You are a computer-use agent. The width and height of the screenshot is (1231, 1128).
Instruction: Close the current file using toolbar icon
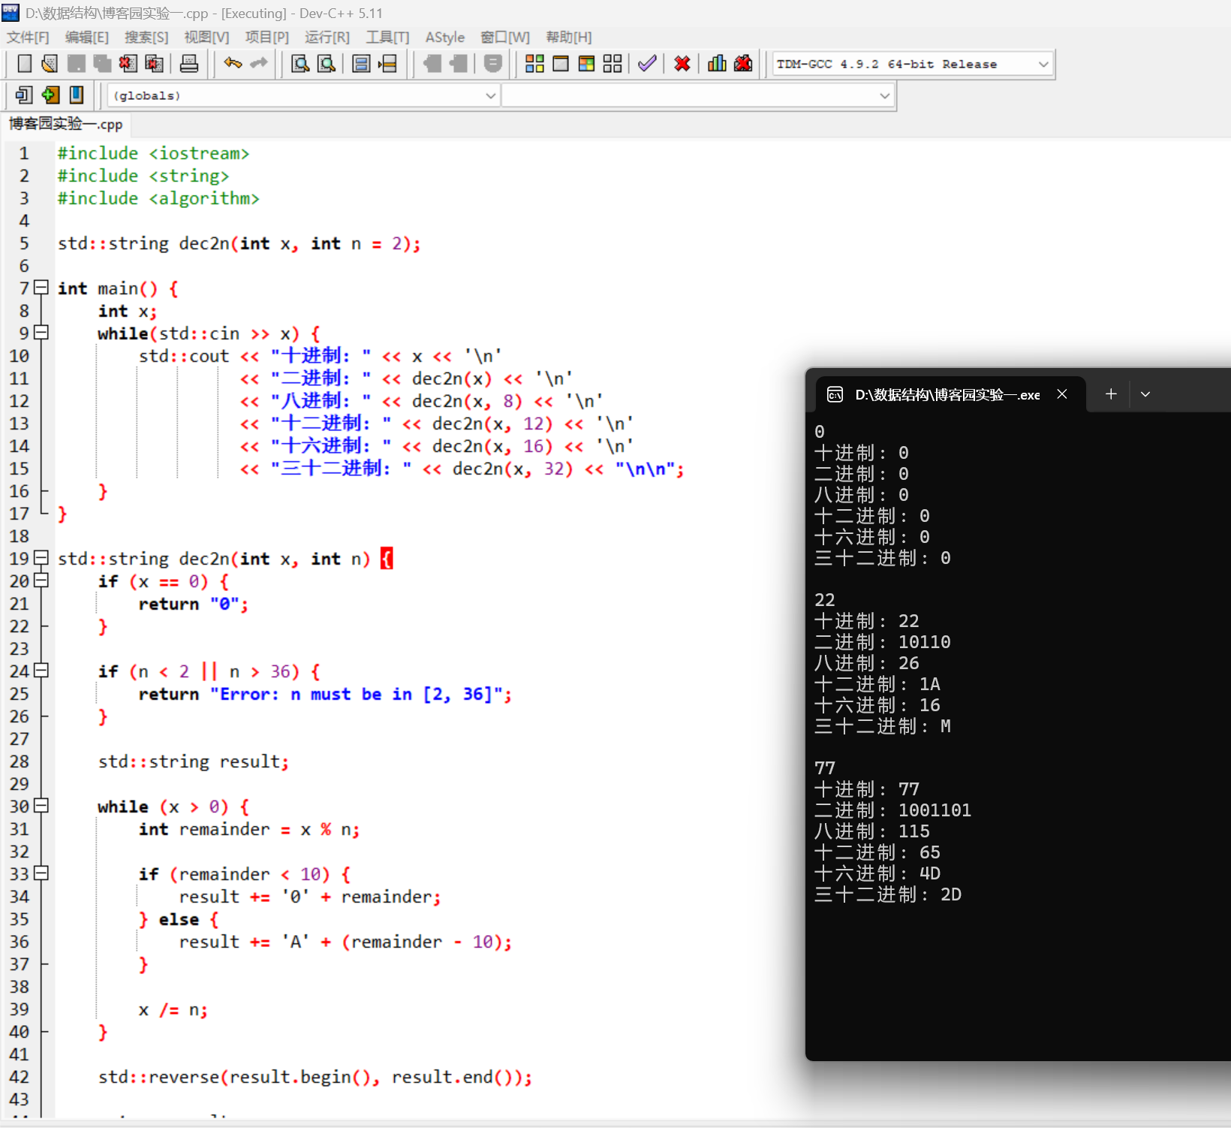click(128, 64)
